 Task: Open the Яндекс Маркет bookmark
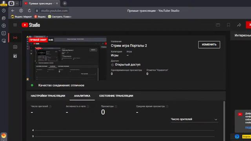click(x=21, y=16)
